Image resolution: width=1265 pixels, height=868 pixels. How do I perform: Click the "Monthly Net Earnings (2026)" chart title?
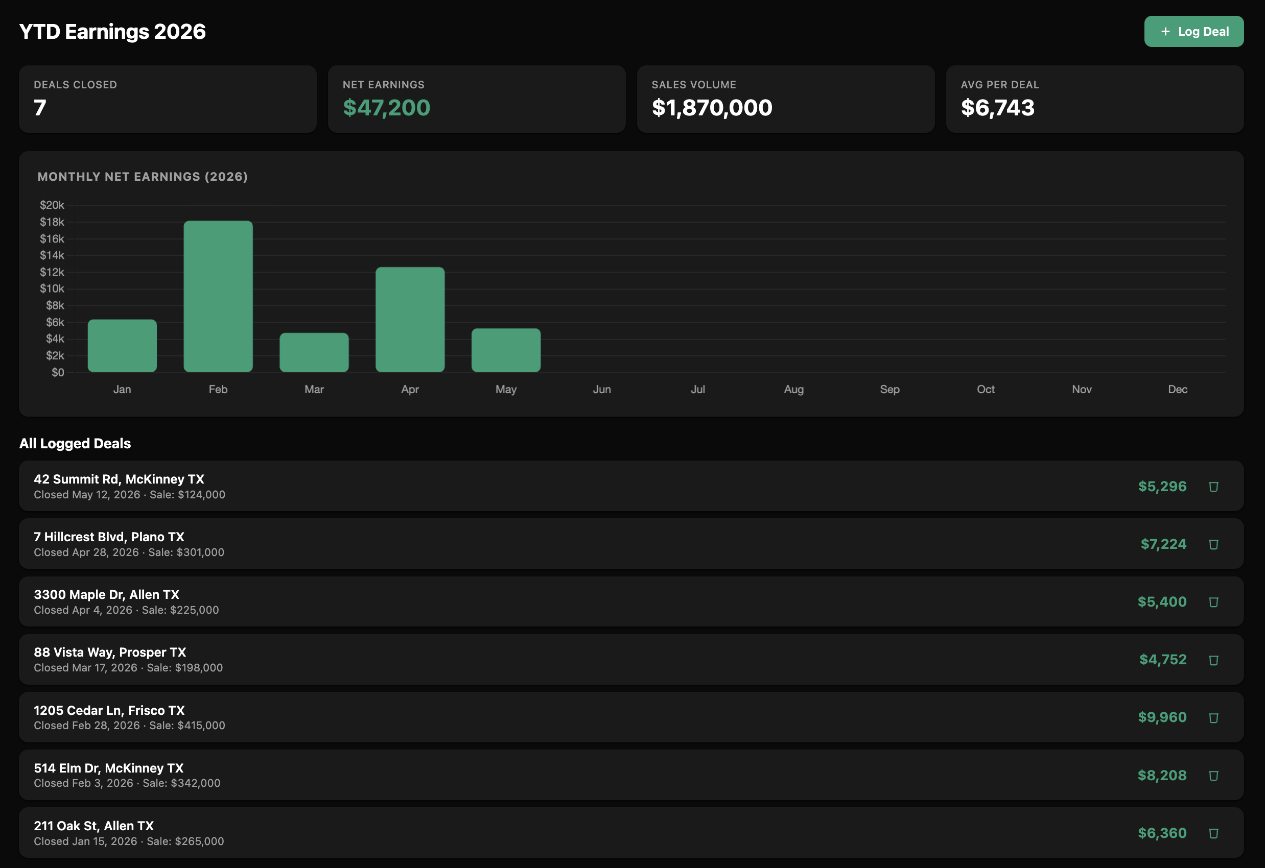tap(143, 177)
